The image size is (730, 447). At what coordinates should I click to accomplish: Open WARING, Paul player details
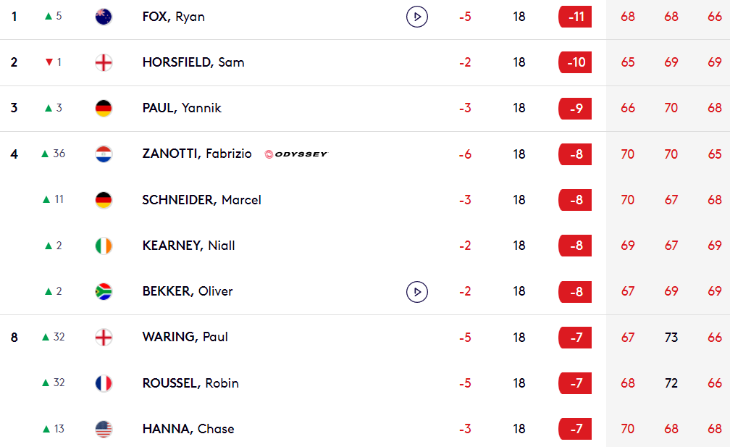tap(185, 337)
